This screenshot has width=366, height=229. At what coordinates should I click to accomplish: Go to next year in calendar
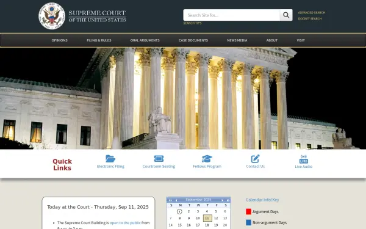(x=228, y=200)
